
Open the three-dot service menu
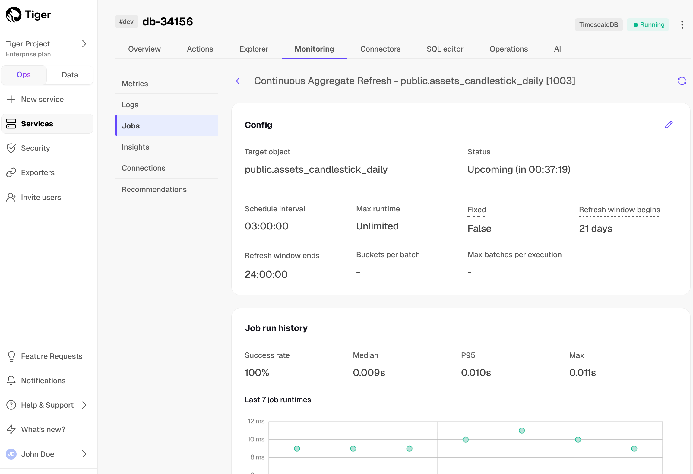click(x=682, y=25)
